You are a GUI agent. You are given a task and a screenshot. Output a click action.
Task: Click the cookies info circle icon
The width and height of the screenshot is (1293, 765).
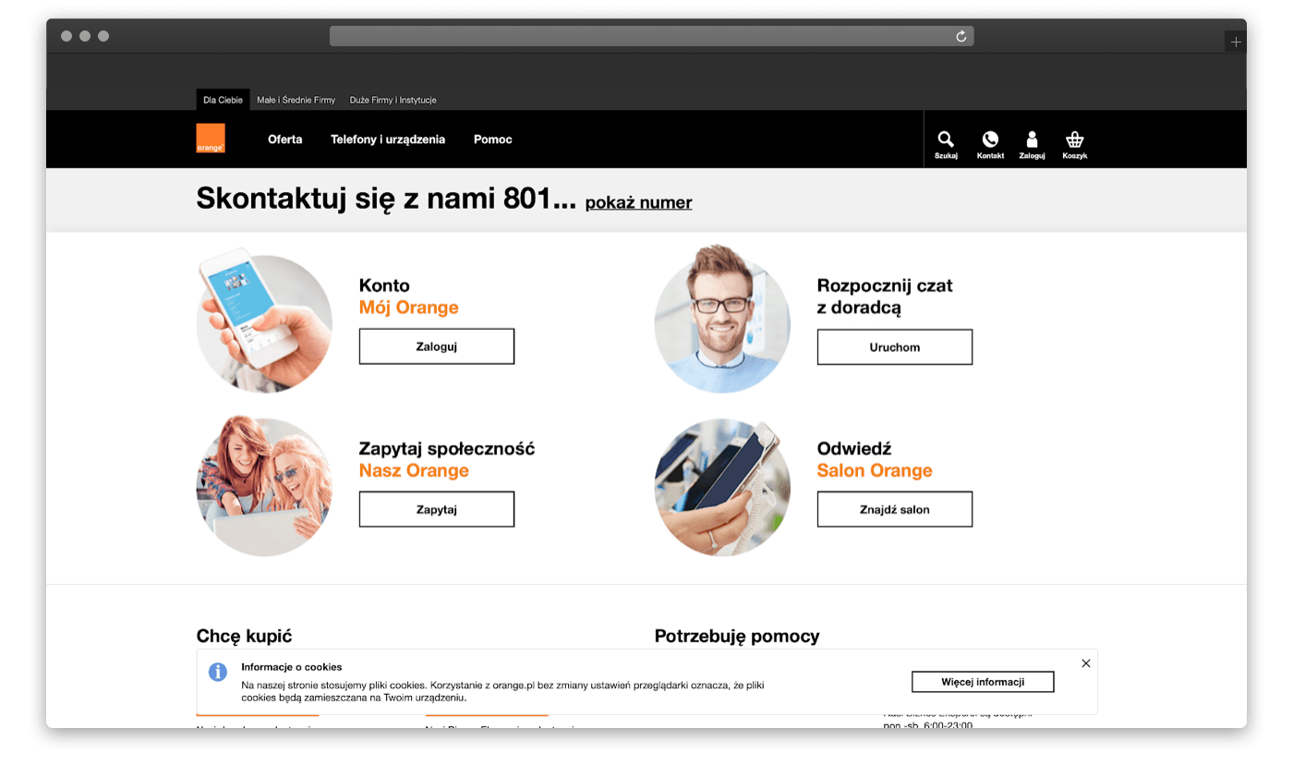218,672
